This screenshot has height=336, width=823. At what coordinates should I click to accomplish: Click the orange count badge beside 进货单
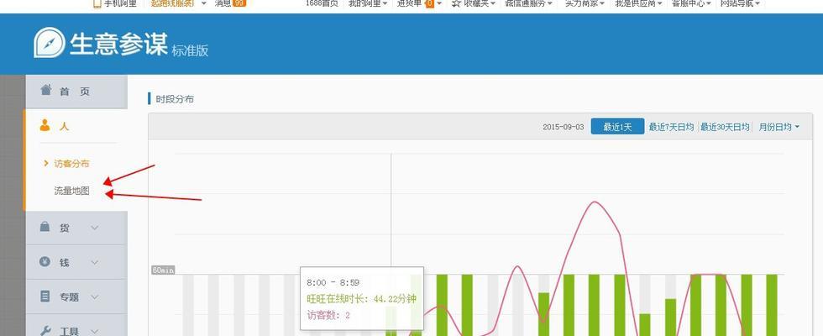pyautogui.click(x=430, y=3)
